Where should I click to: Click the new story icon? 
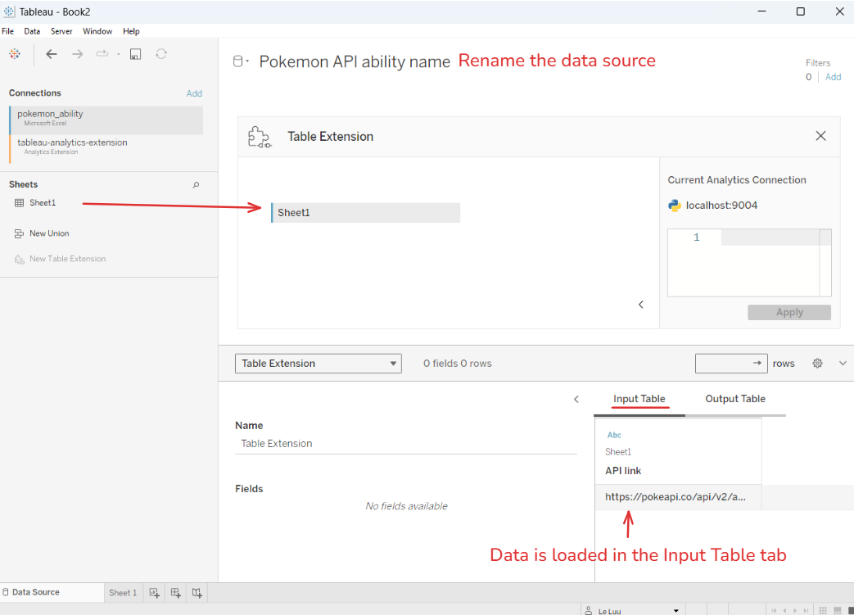[x=197, y=593]
